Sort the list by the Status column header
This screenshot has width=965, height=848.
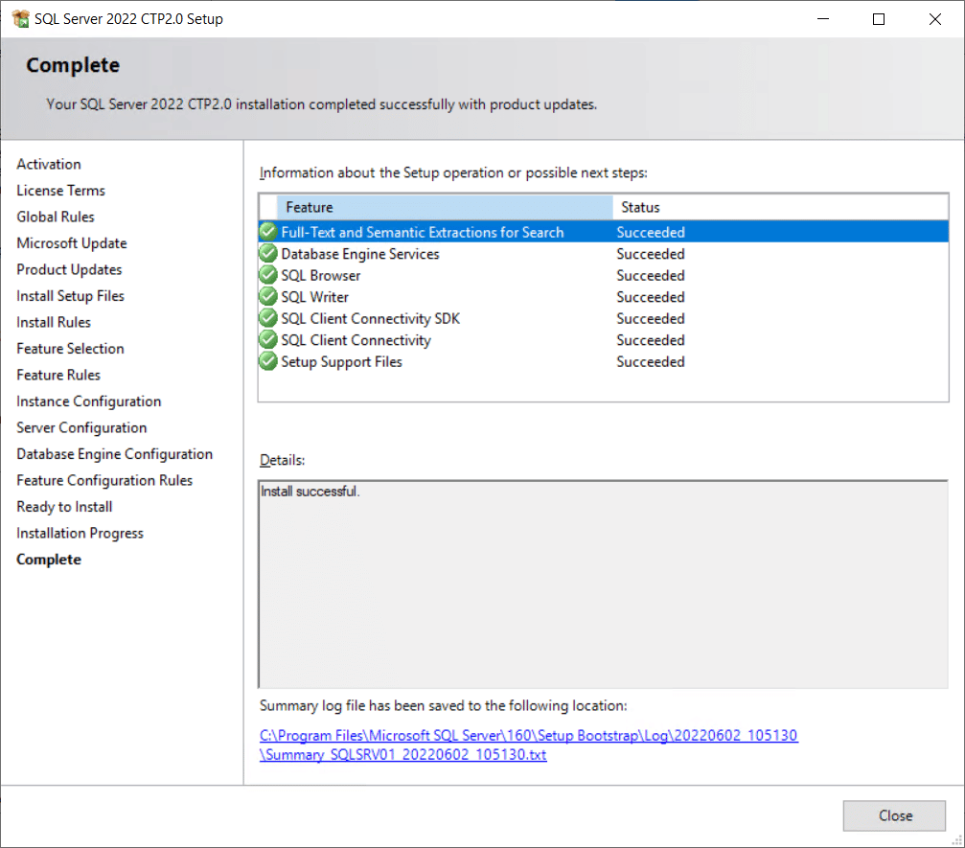pyautogui.click(x=778, y=207)
